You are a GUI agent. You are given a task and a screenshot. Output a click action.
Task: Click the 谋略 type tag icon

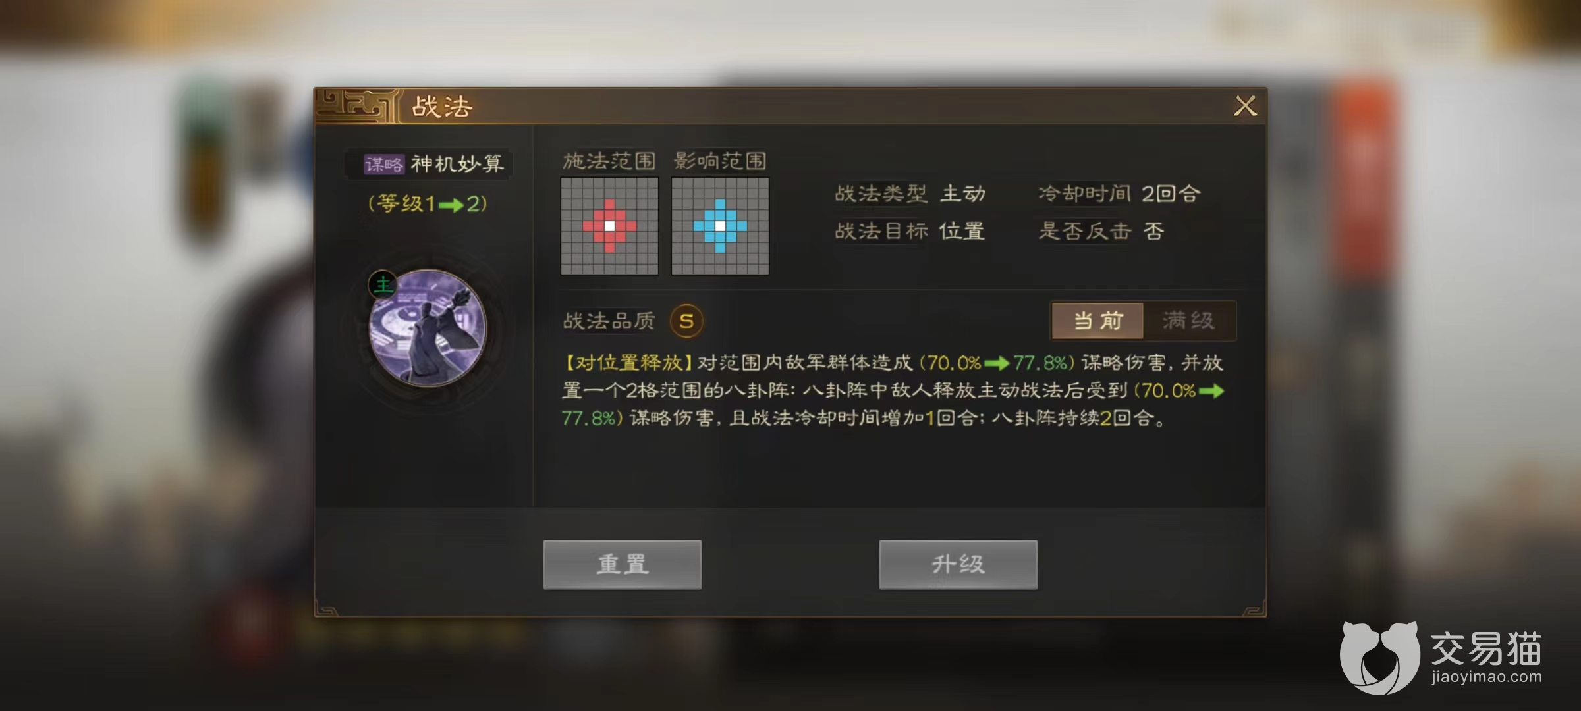383,164
